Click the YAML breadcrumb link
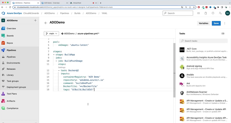231x123 pixels. (x=105, y=13)
